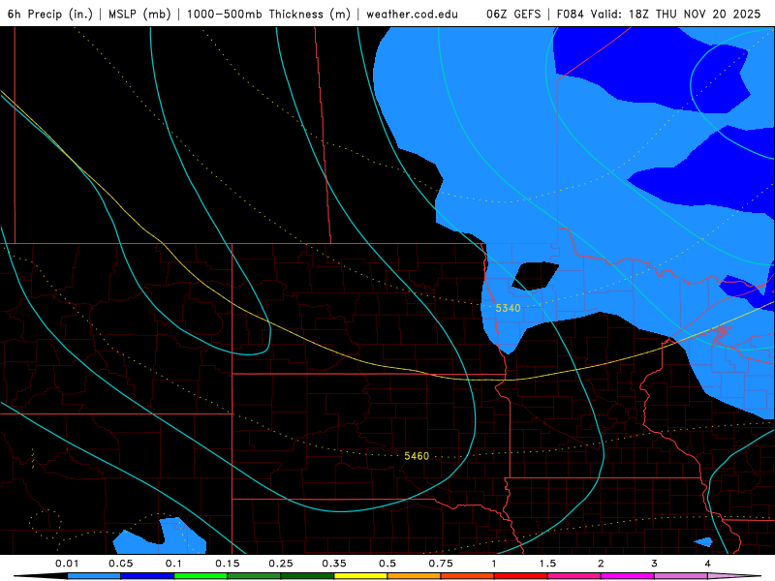Image resolution: width=775 pixels, height=581 pixels.
Task: Click the 3 value on the color scale
Action: pos(655,564)
